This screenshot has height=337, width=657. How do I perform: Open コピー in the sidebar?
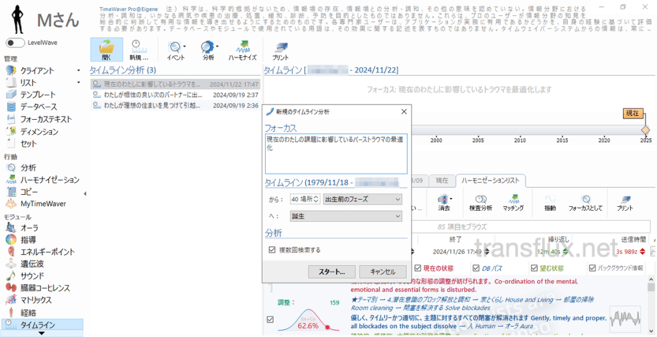[28, 192]
